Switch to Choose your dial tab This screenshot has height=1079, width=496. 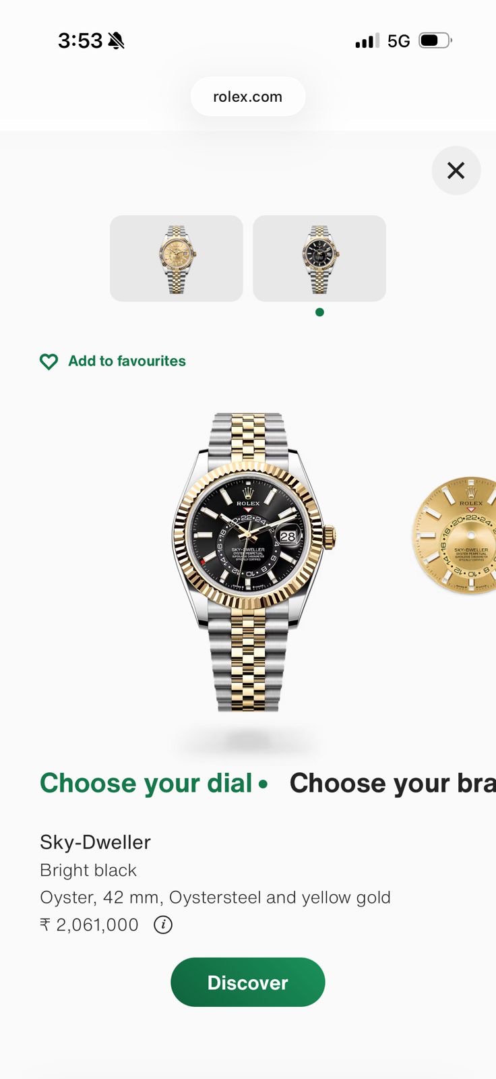pos(146,784)
